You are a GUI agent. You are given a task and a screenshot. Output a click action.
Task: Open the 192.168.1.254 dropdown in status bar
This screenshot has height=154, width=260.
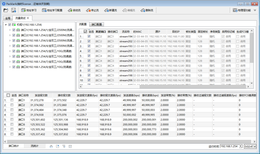[231, 146]
